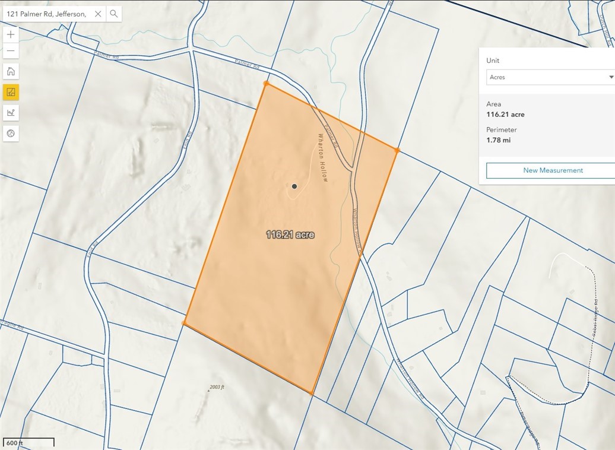Click the Wharton Hollow map label
The image size is (615, 450).
[x=323, y=157]
